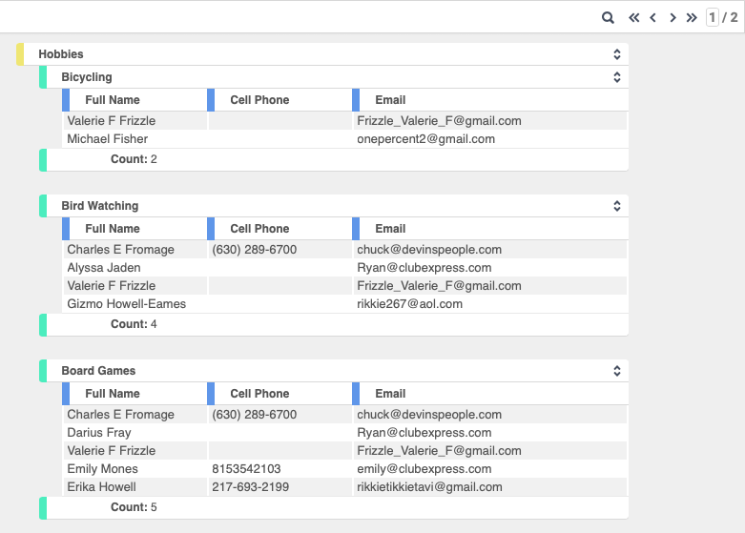
Task: Collapse the Hobbies group expander
Action: [617, 54]
